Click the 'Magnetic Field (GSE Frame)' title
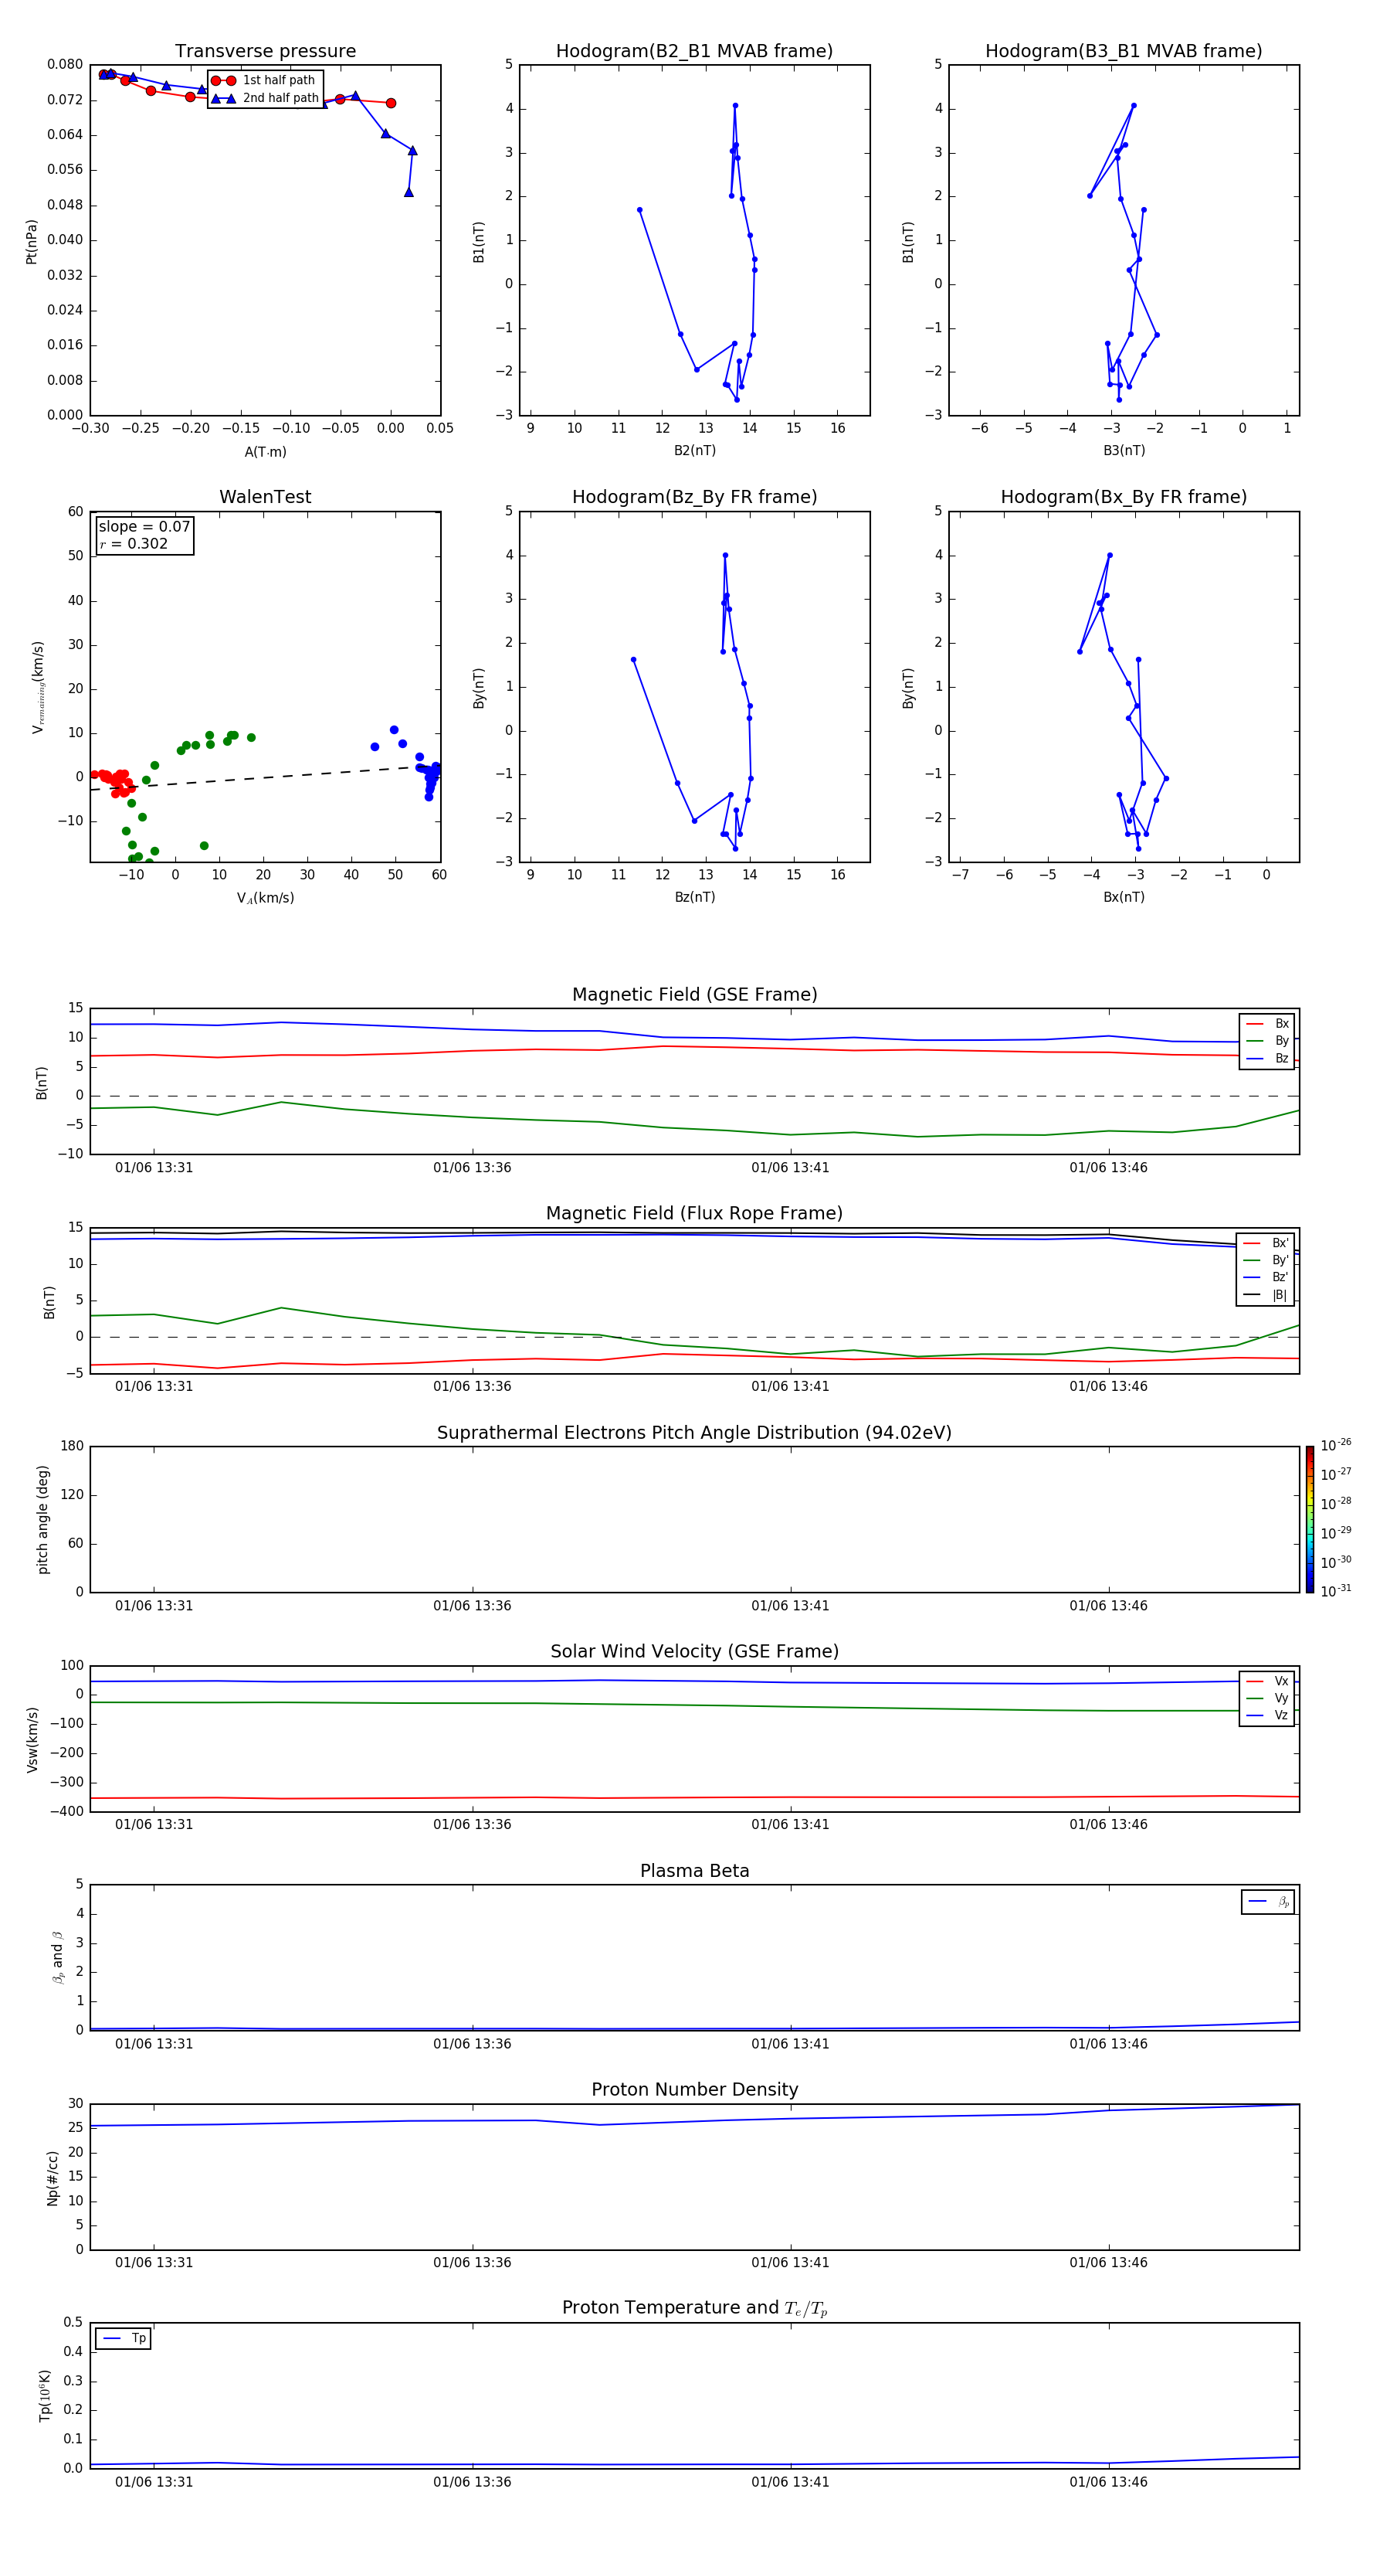Image resolution: width=1390 pixels, height=2550 pixels. [694, 994]
